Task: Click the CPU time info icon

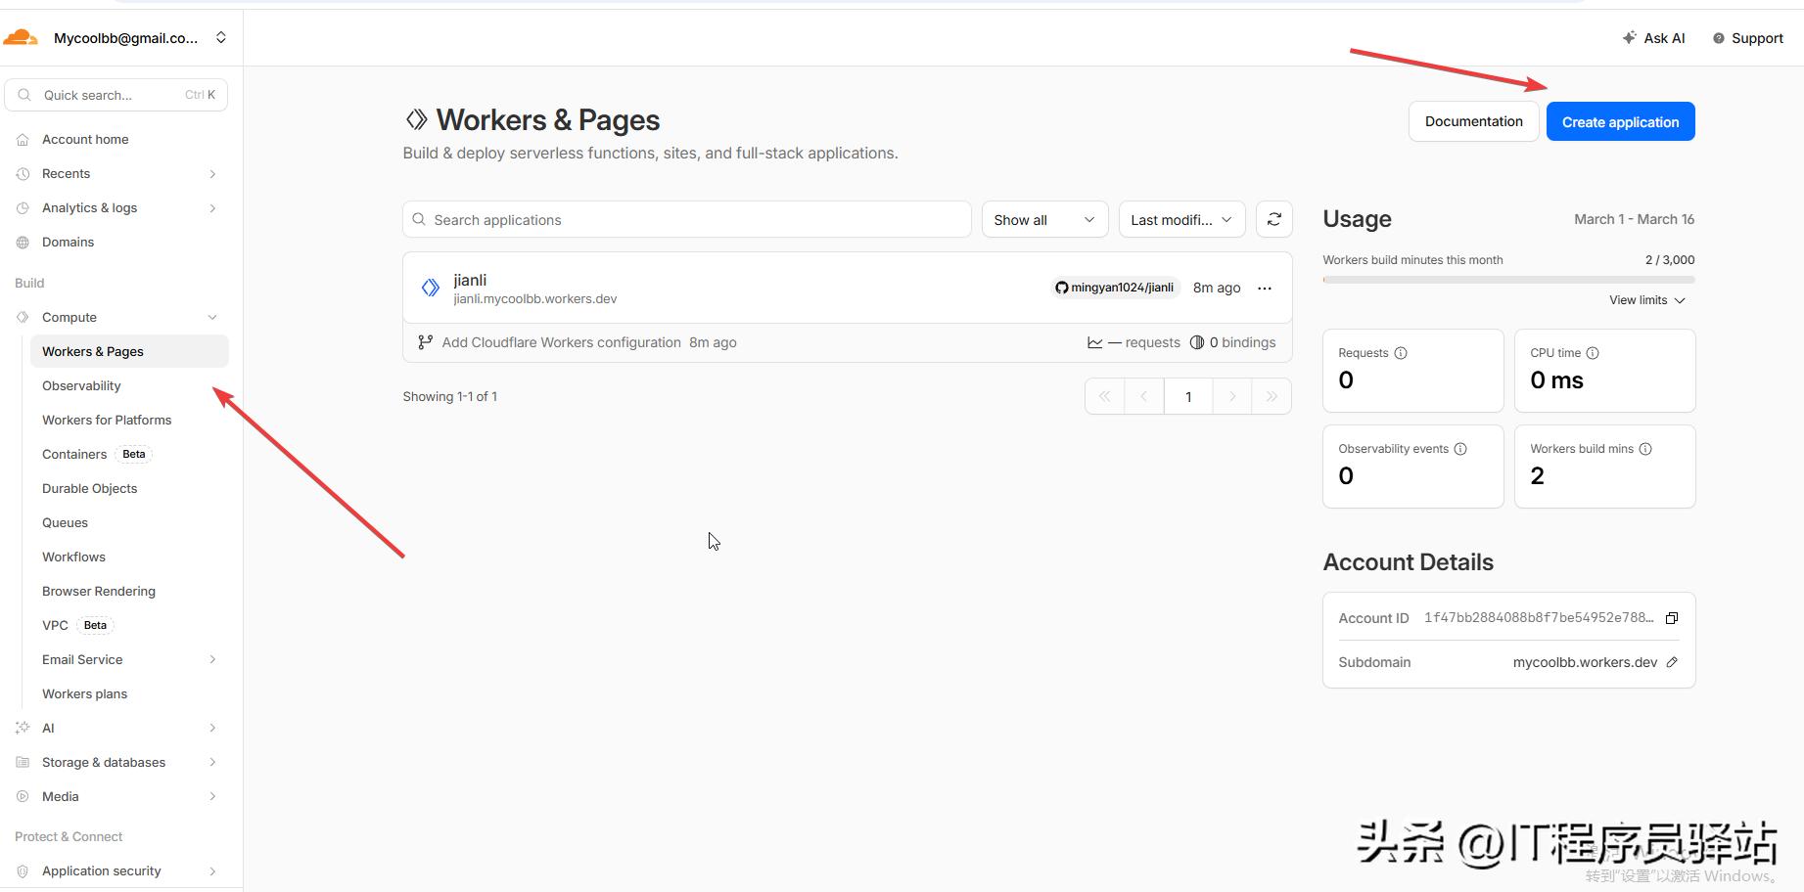Action: click(x=1593, y=353)
